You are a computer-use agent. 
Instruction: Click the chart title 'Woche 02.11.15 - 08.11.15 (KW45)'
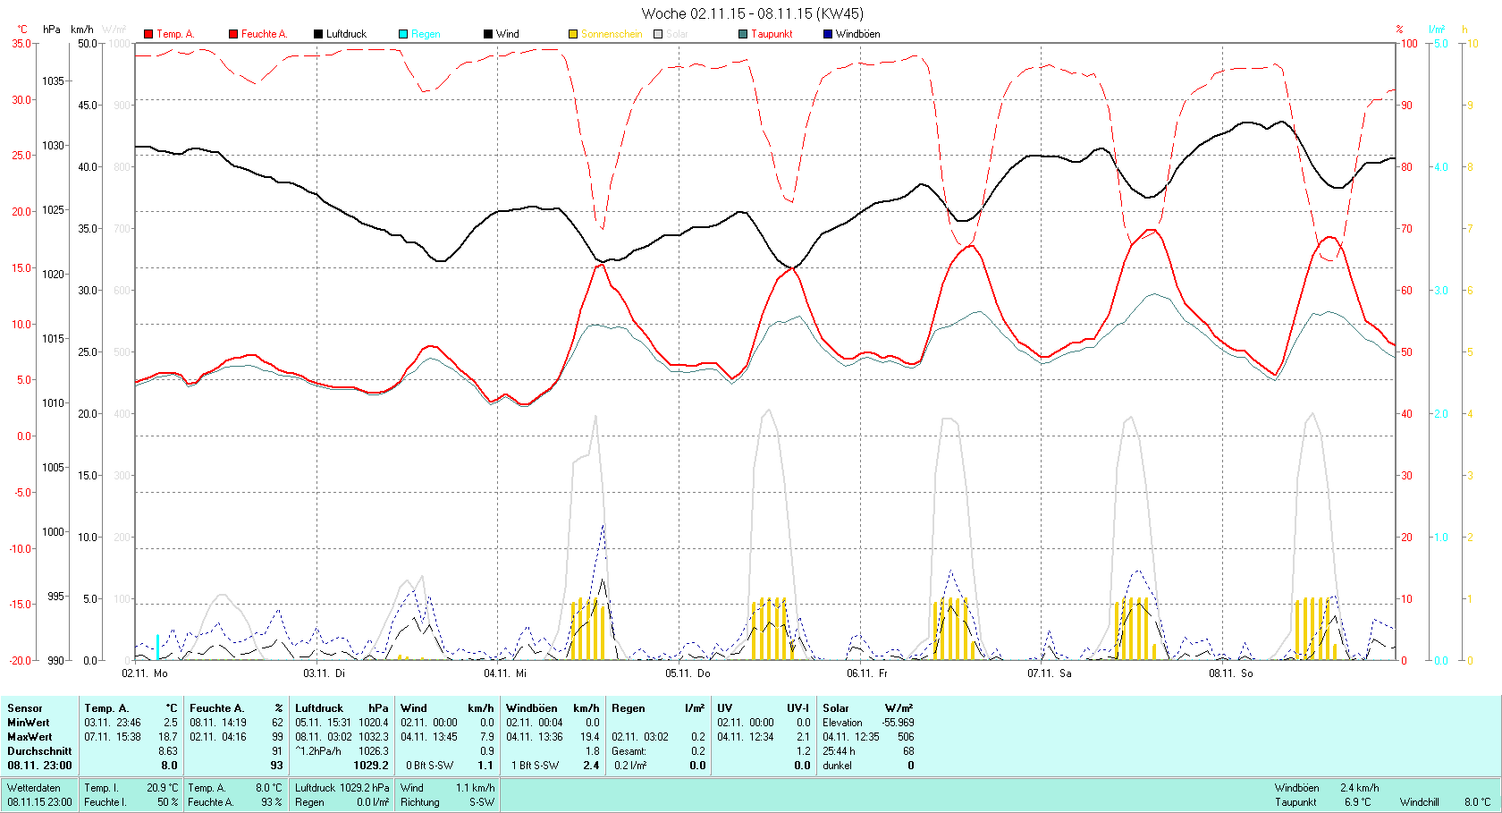tap(753, 13)
